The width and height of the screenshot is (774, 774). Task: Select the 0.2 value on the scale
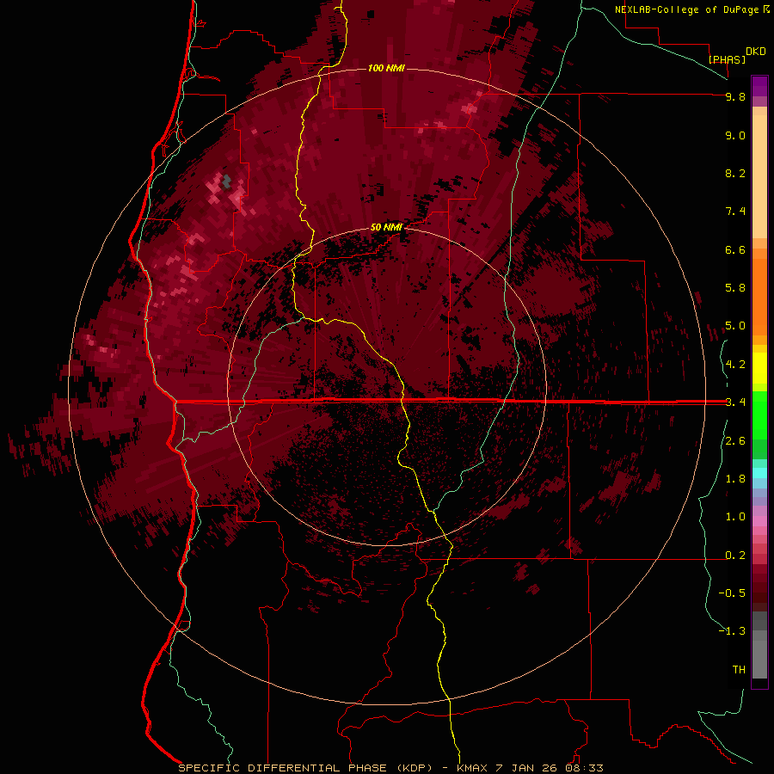(x=735, y=556)
